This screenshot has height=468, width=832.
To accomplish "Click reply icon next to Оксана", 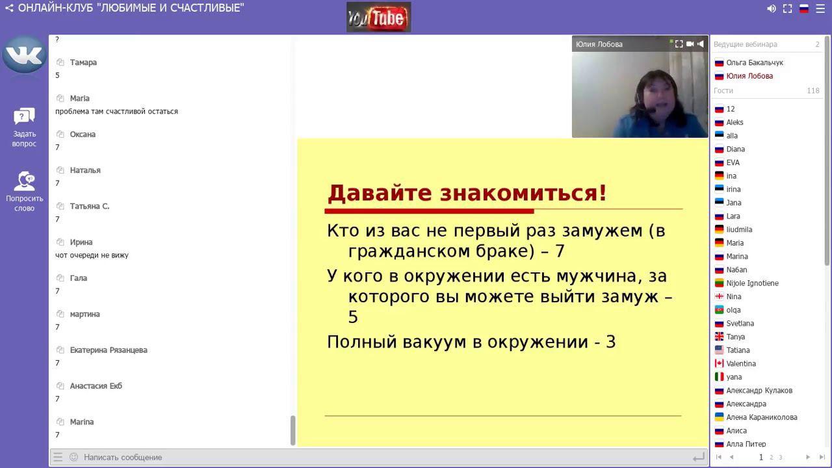I will [x=60, y=135].
